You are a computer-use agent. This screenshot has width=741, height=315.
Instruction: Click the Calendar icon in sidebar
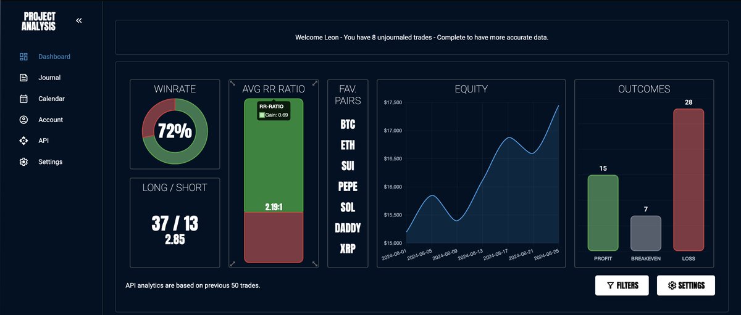[x=24, y=99]
